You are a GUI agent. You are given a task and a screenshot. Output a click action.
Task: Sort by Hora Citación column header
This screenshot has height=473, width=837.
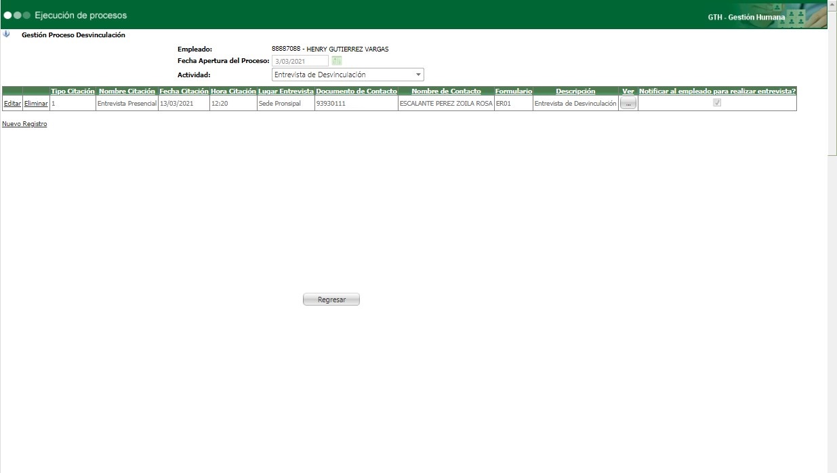coord(233,91)
